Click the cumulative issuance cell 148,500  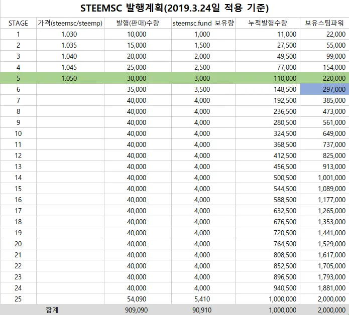click(268, 89)
